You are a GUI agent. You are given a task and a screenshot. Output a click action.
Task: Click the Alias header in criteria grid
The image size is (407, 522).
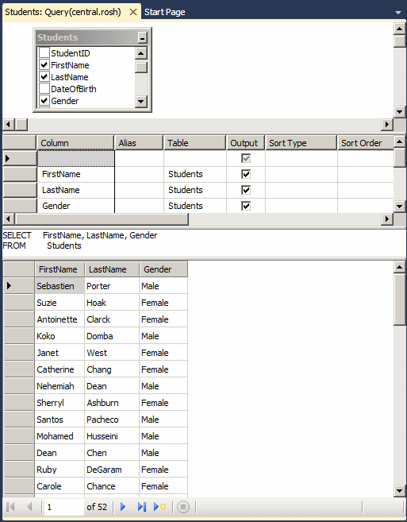tap(139, 143)
